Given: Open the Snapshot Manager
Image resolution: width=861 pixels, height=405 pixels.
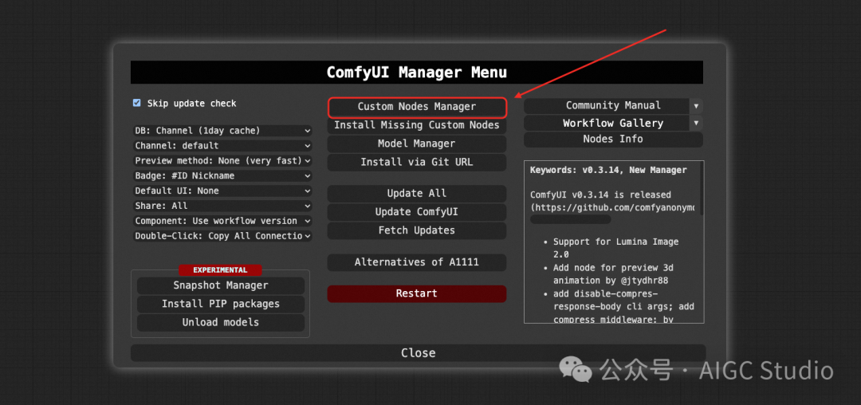Looking at the screenshot, I should tap(221, 285).
